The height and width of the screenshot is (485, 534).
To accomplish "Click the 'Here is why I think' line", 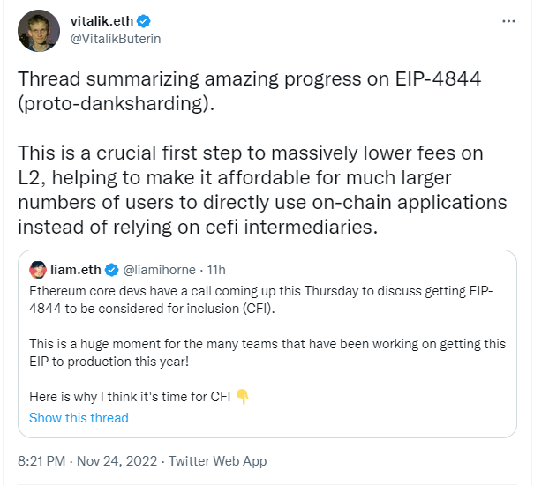I will click(x=130, y=397).
